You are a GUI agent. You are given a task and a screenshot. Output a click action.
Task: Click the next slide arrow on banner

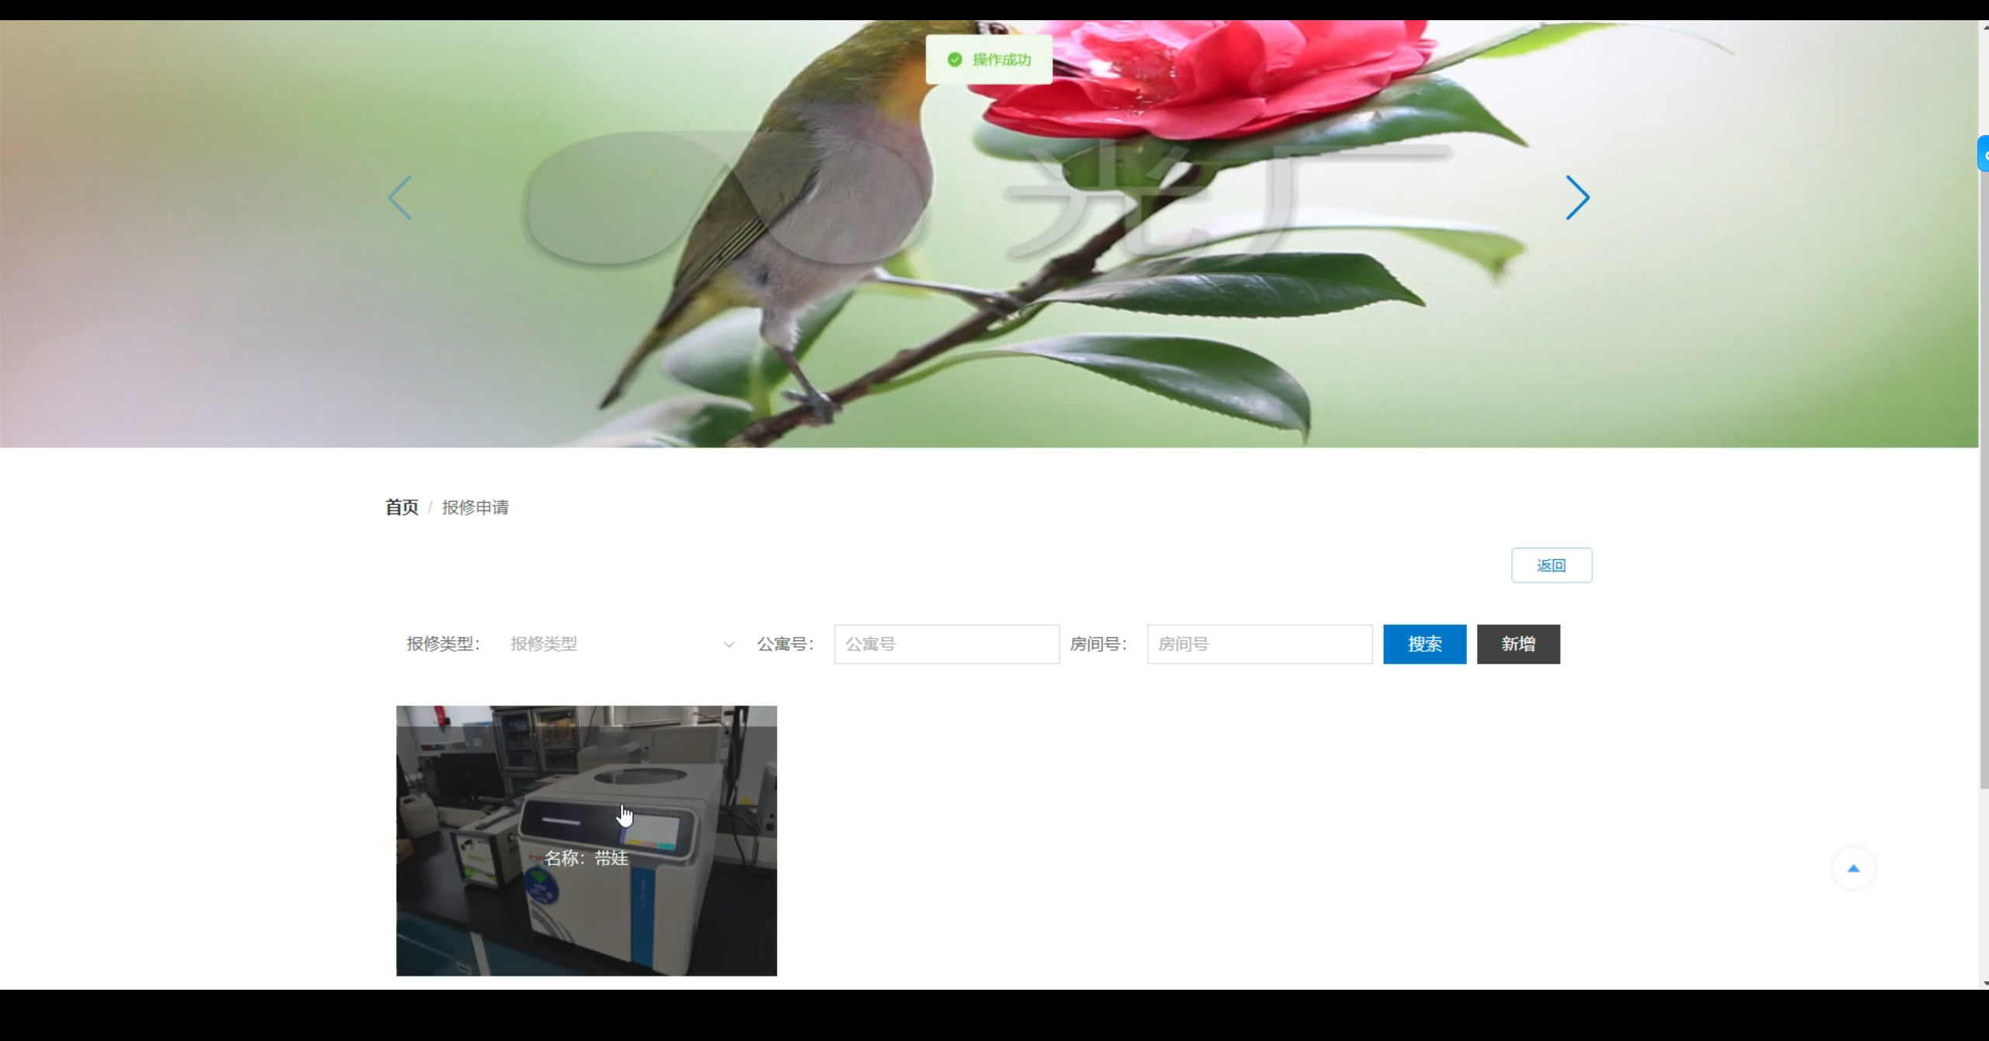(x=1576, y=197)
